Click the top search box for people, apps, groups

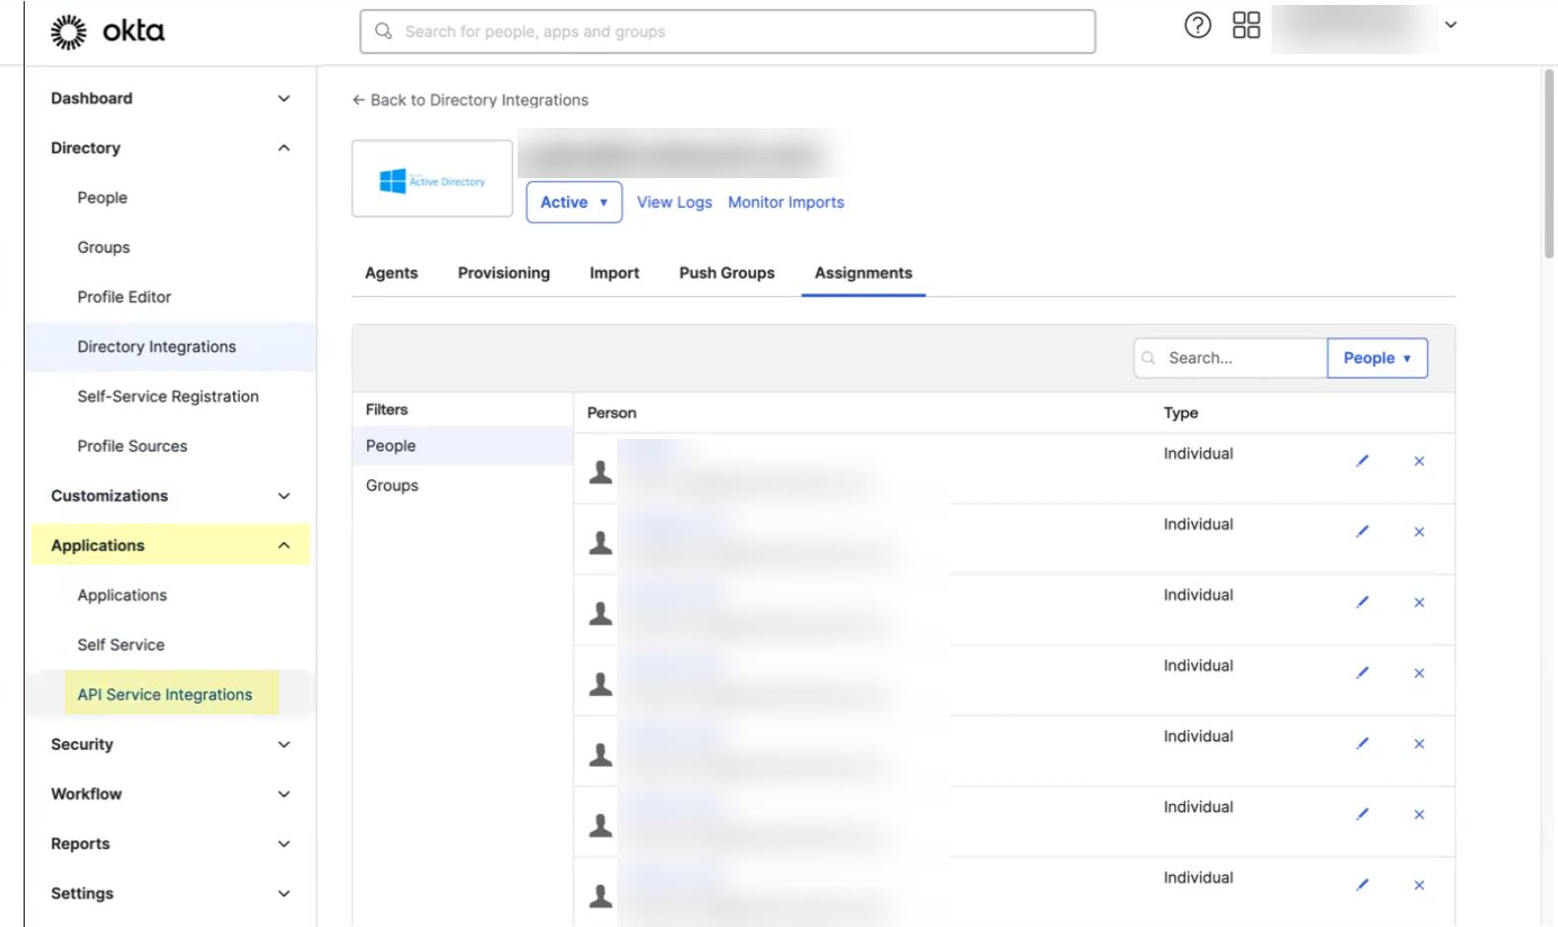pyautogui.click(x=727, y=31)
